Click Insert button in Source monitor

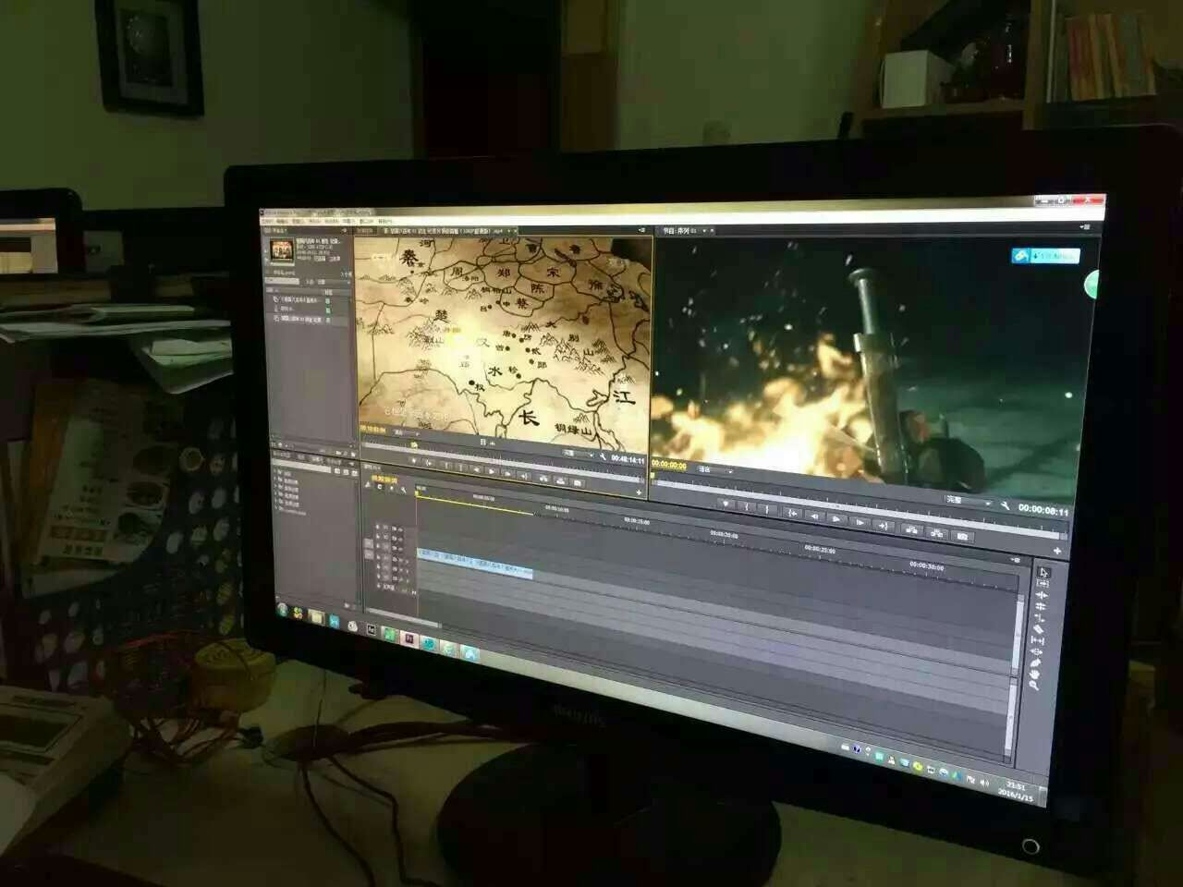(x=543, y=478)
